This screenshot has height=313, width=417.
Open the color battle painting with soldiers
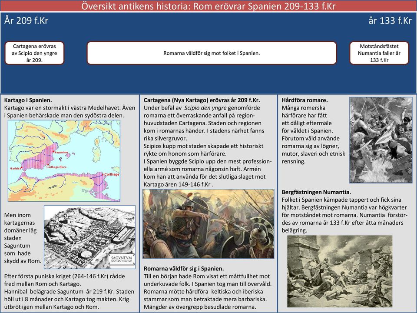pos(208,223)
